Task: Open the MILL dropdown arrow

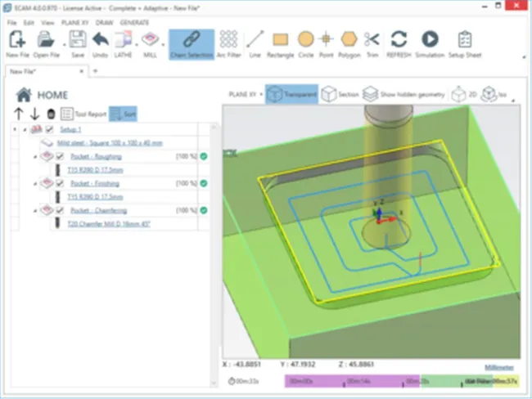Action: click(163, 45)
